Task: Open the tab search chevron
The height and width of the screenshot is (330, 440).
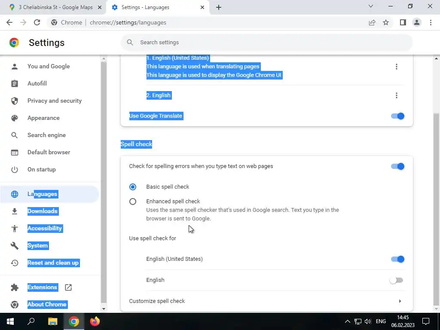Action: pyautogui.click(x=371, y=6)
